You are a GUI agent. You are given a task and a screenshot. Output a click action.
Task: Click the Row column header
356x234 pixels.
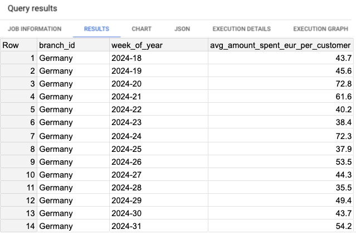pyautogui.click(x=11, y=45)
